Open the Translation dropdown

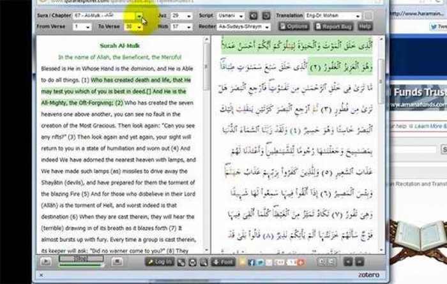click(x=333, y=16)
